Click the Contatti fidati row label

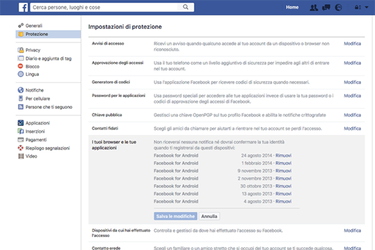pos(105,128)
